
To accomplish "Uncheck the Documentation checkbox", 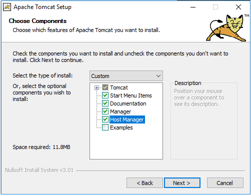I will (x=105, y=103).
